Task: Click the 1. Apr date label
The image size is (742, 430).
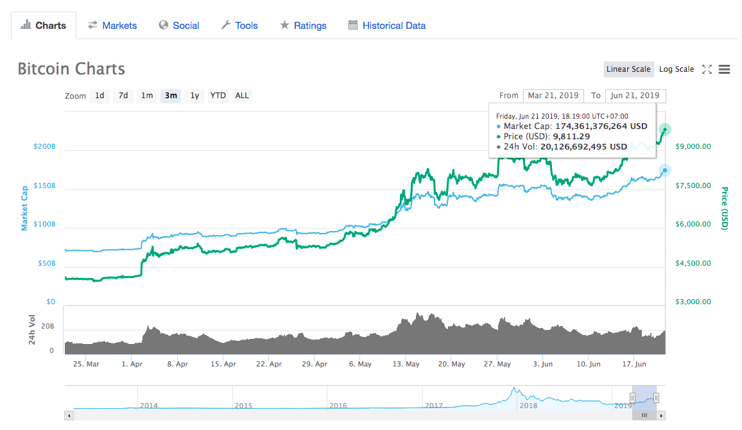Action: coord(132,364)
